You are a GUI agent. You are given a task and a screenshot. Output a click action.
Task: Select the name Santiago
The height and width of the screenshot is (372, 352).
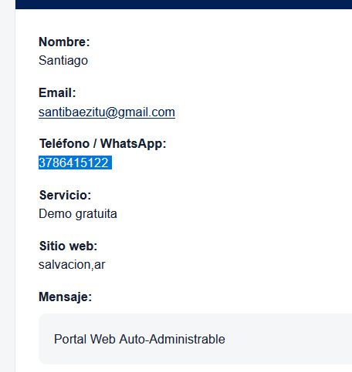(63, 61)
